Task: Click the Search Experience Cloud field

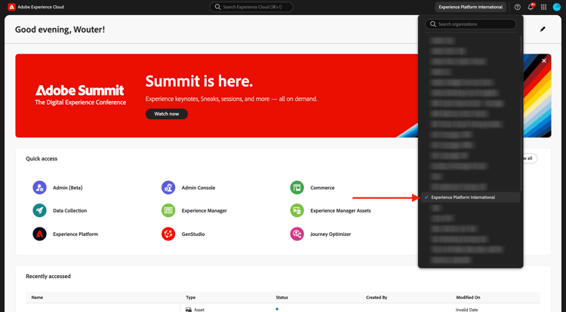Action: click(x=251, y=7)
